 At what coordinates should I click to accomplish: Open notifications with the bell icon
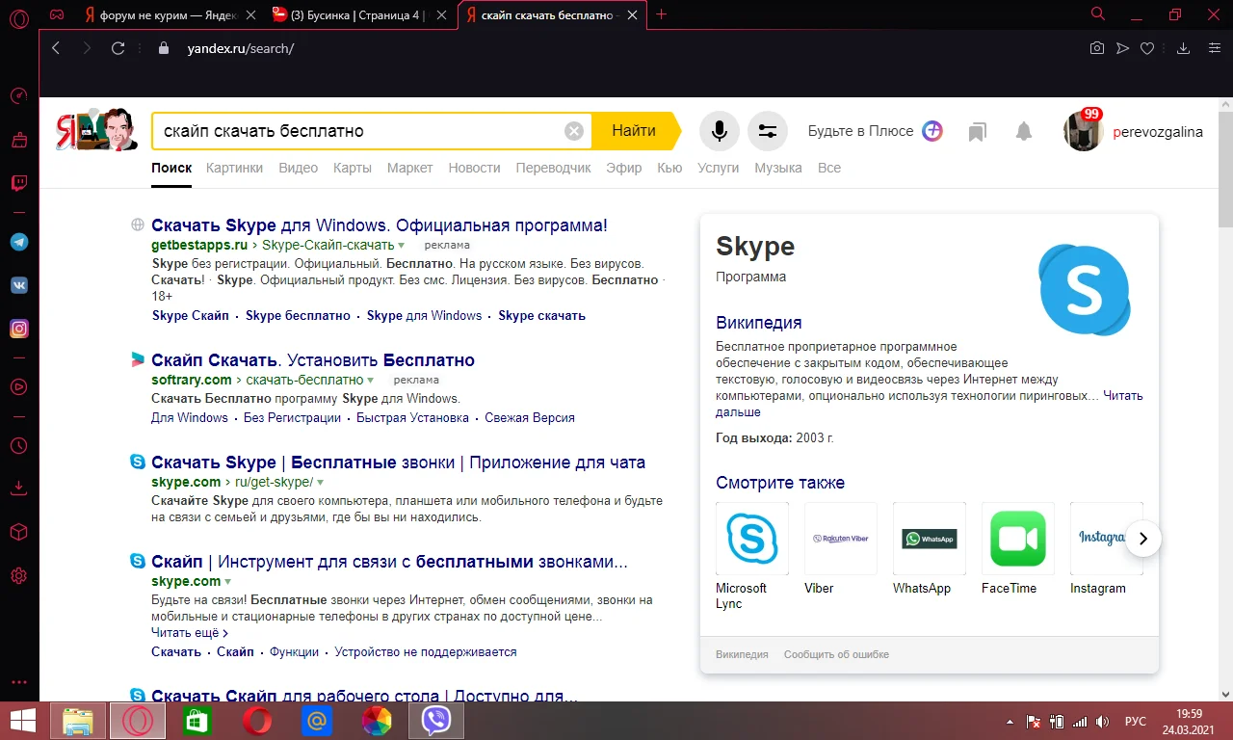[x=1023, y=130]
